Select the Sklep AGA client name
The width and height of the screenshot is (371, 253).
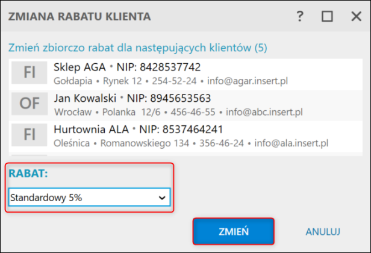click(x=79, y=67)
